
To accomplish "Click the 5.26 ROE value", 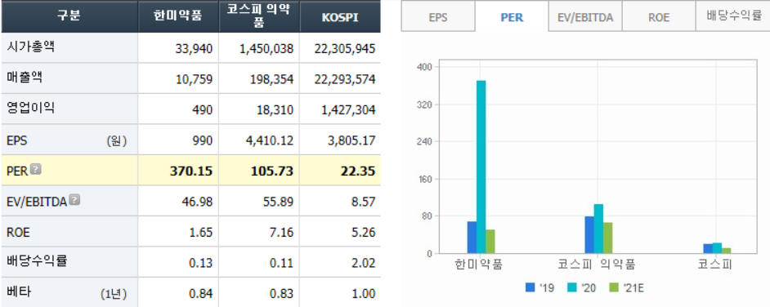I will click(364, 232).
